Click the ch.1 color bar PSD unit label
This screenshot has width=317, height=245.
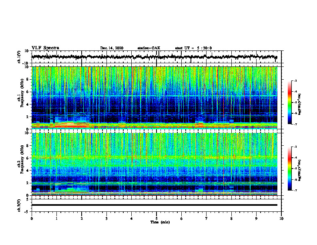click(300, 104)
